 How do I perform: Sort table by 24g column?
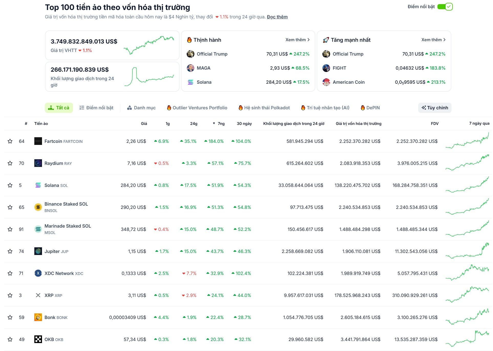point(194,123)
